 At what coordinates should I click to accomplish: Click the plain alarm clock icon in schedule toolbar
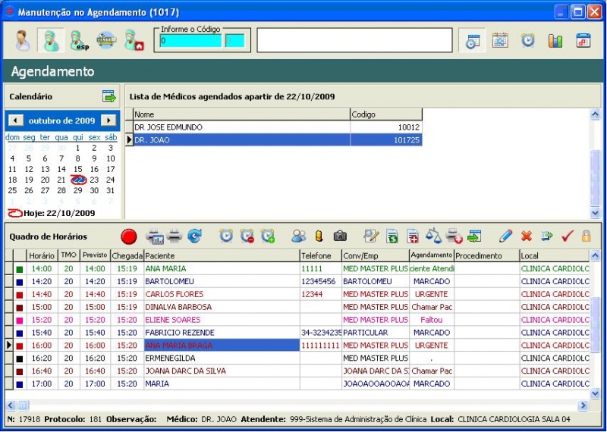tap(226, 236)
